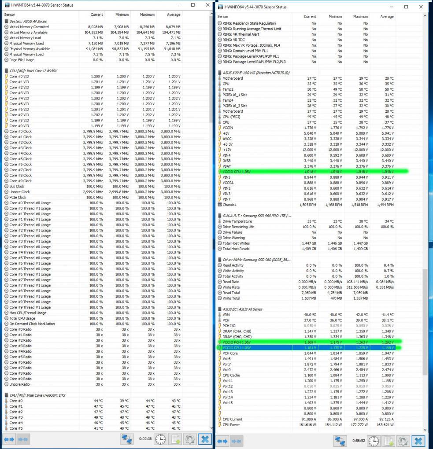Viewport: 433px width, 449px height.
Task: Select the Core #9 Ratio row
Action: (x=93, y=379)
